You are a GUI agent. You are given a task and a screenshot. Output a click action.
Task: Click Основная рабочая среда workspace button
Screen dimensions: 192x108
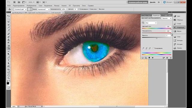tap(138, 2)
